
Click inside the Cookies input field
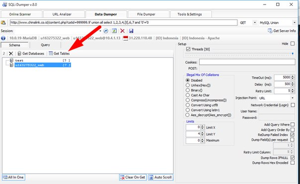click(x=247, y=62)
